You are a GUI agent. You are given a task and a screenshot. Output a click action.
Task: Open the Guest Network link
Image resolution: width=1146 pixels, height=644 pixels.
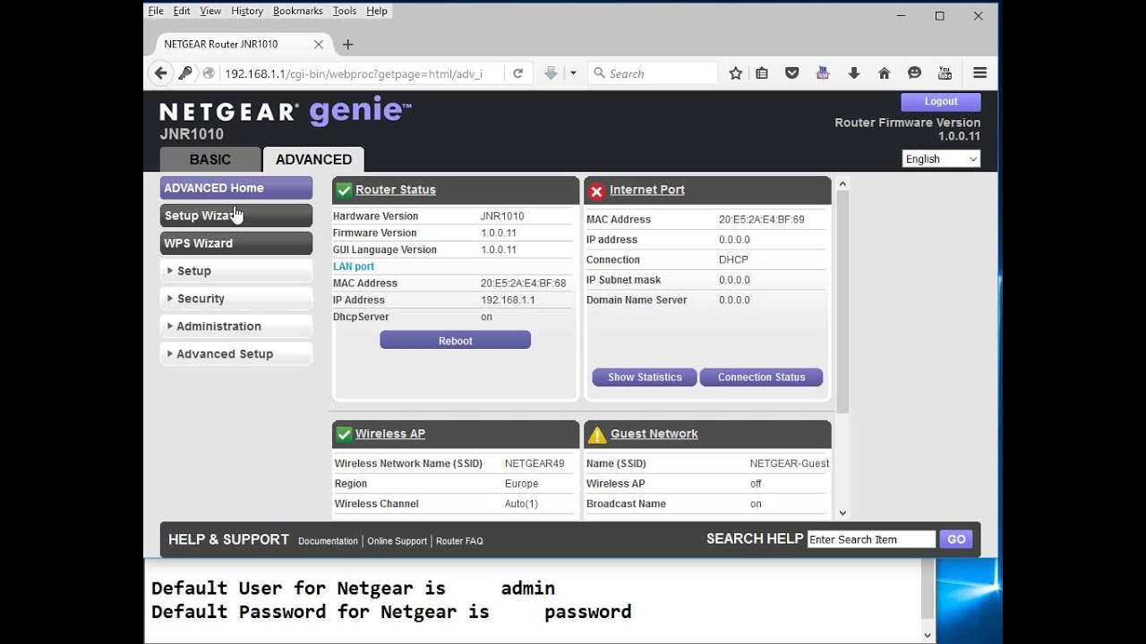654,434
